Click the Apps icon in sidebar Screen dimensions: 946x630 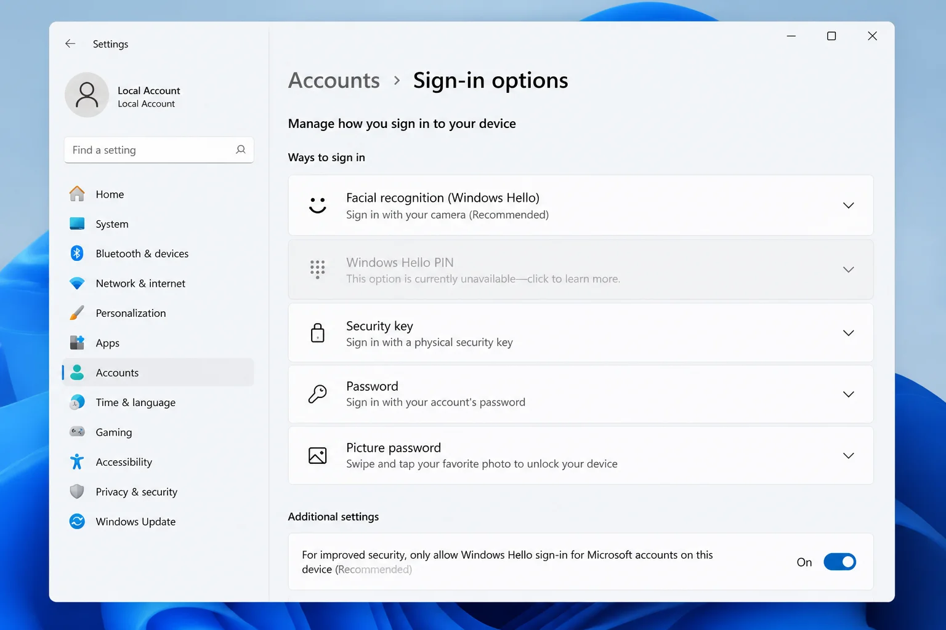coord(77,343)
